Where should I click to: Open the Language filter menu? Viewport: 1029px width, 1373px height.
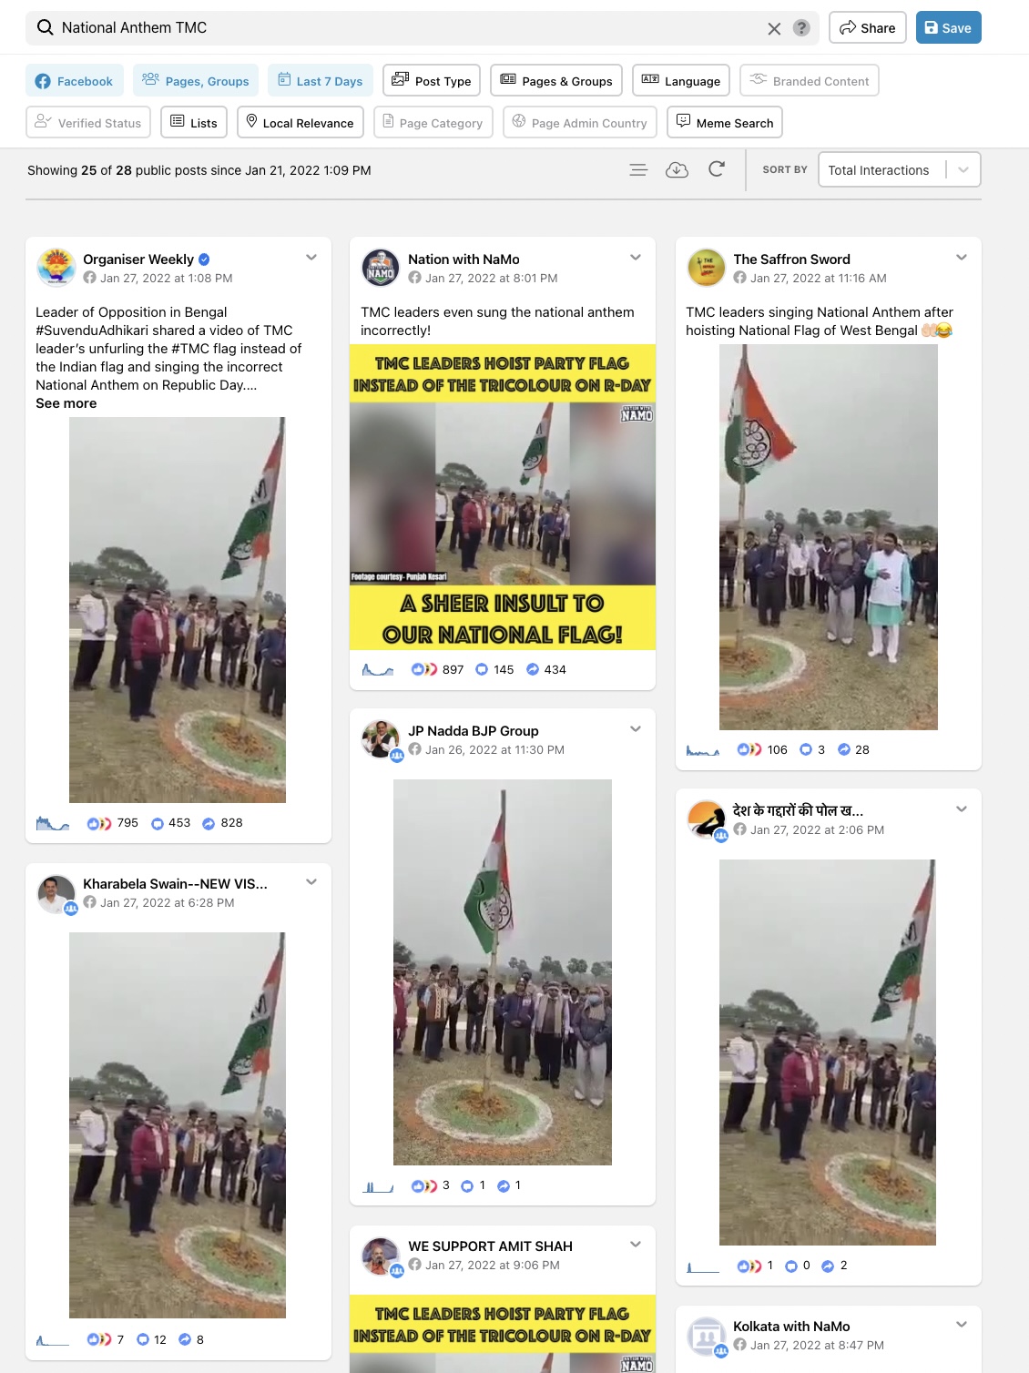(681, 80)
